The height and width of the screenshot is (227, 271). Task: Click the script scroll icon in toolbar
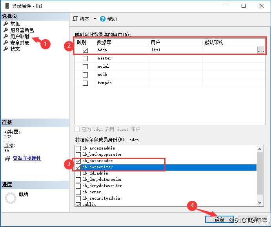75,19
